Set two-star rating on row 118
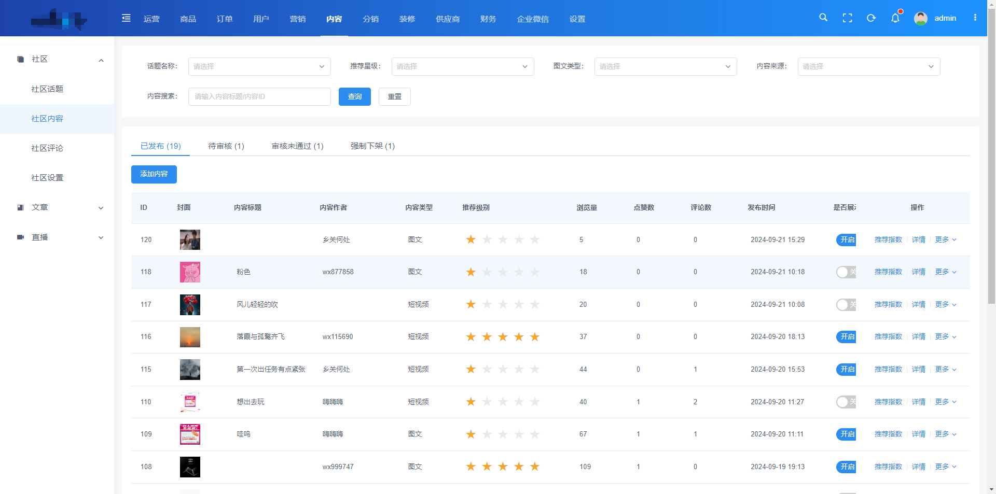The height and width of the screenshot is (494, 996). 487,272
